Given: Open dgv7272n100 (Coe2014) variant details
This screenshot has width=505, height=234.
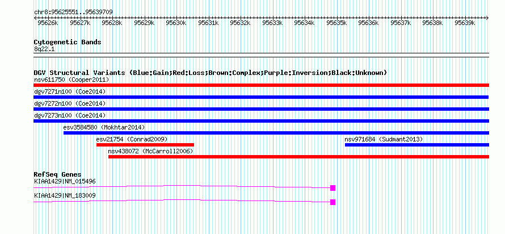Looking at the screenshot, I should 70,103.
